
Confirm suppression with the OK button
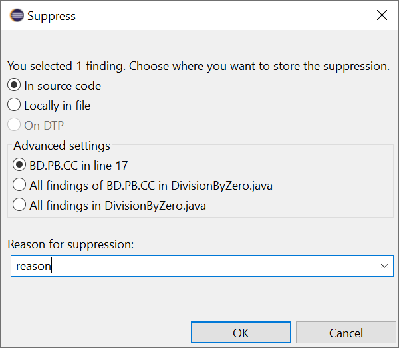(x=241, y=333)
